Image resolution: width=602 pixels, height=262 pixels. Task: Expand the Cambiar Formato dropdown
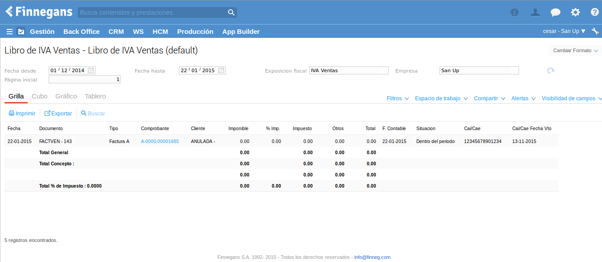tap(575, 51)
